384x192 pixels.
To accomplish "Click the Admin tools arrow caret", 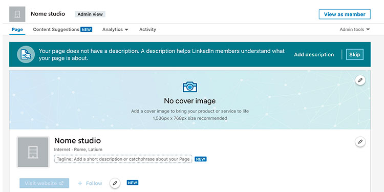I will (368, 29).
